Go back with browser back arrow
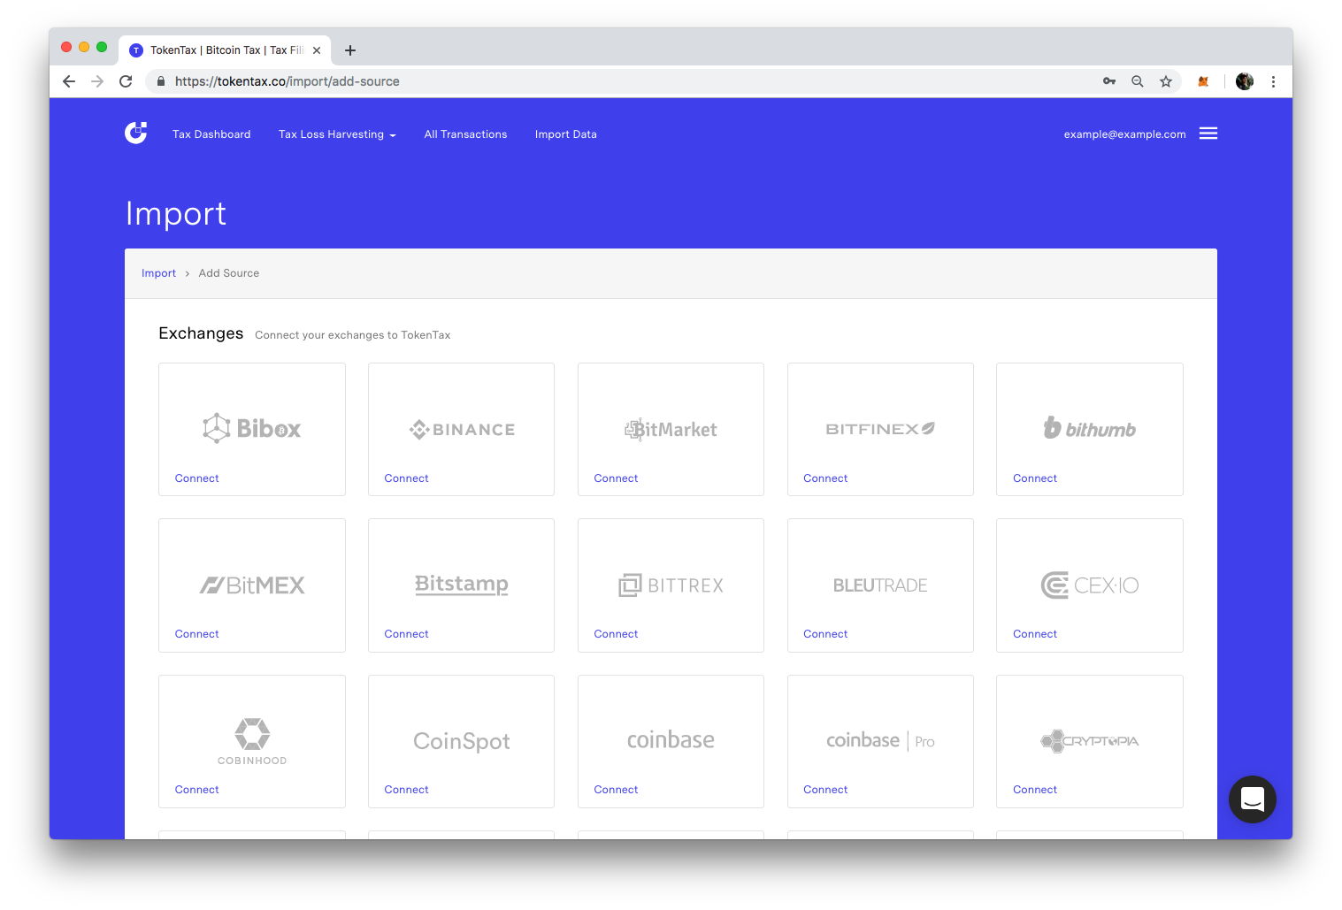1342x910 pixels. tap(69, 81)
